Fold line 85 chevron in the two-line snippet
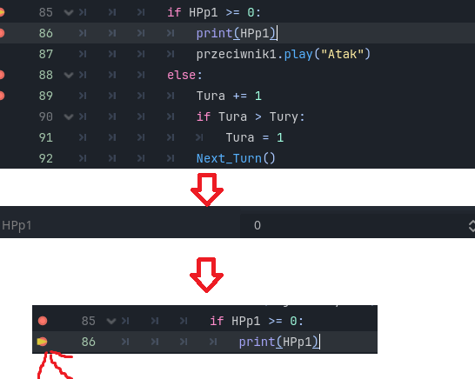The width and height of the screenshot is (475, 379). (111, 321)
